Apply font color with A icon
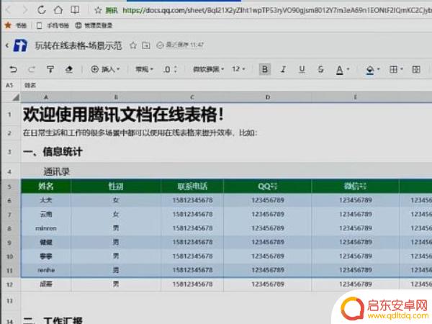The width and height of the screenshot is (432, 324). 340,70
